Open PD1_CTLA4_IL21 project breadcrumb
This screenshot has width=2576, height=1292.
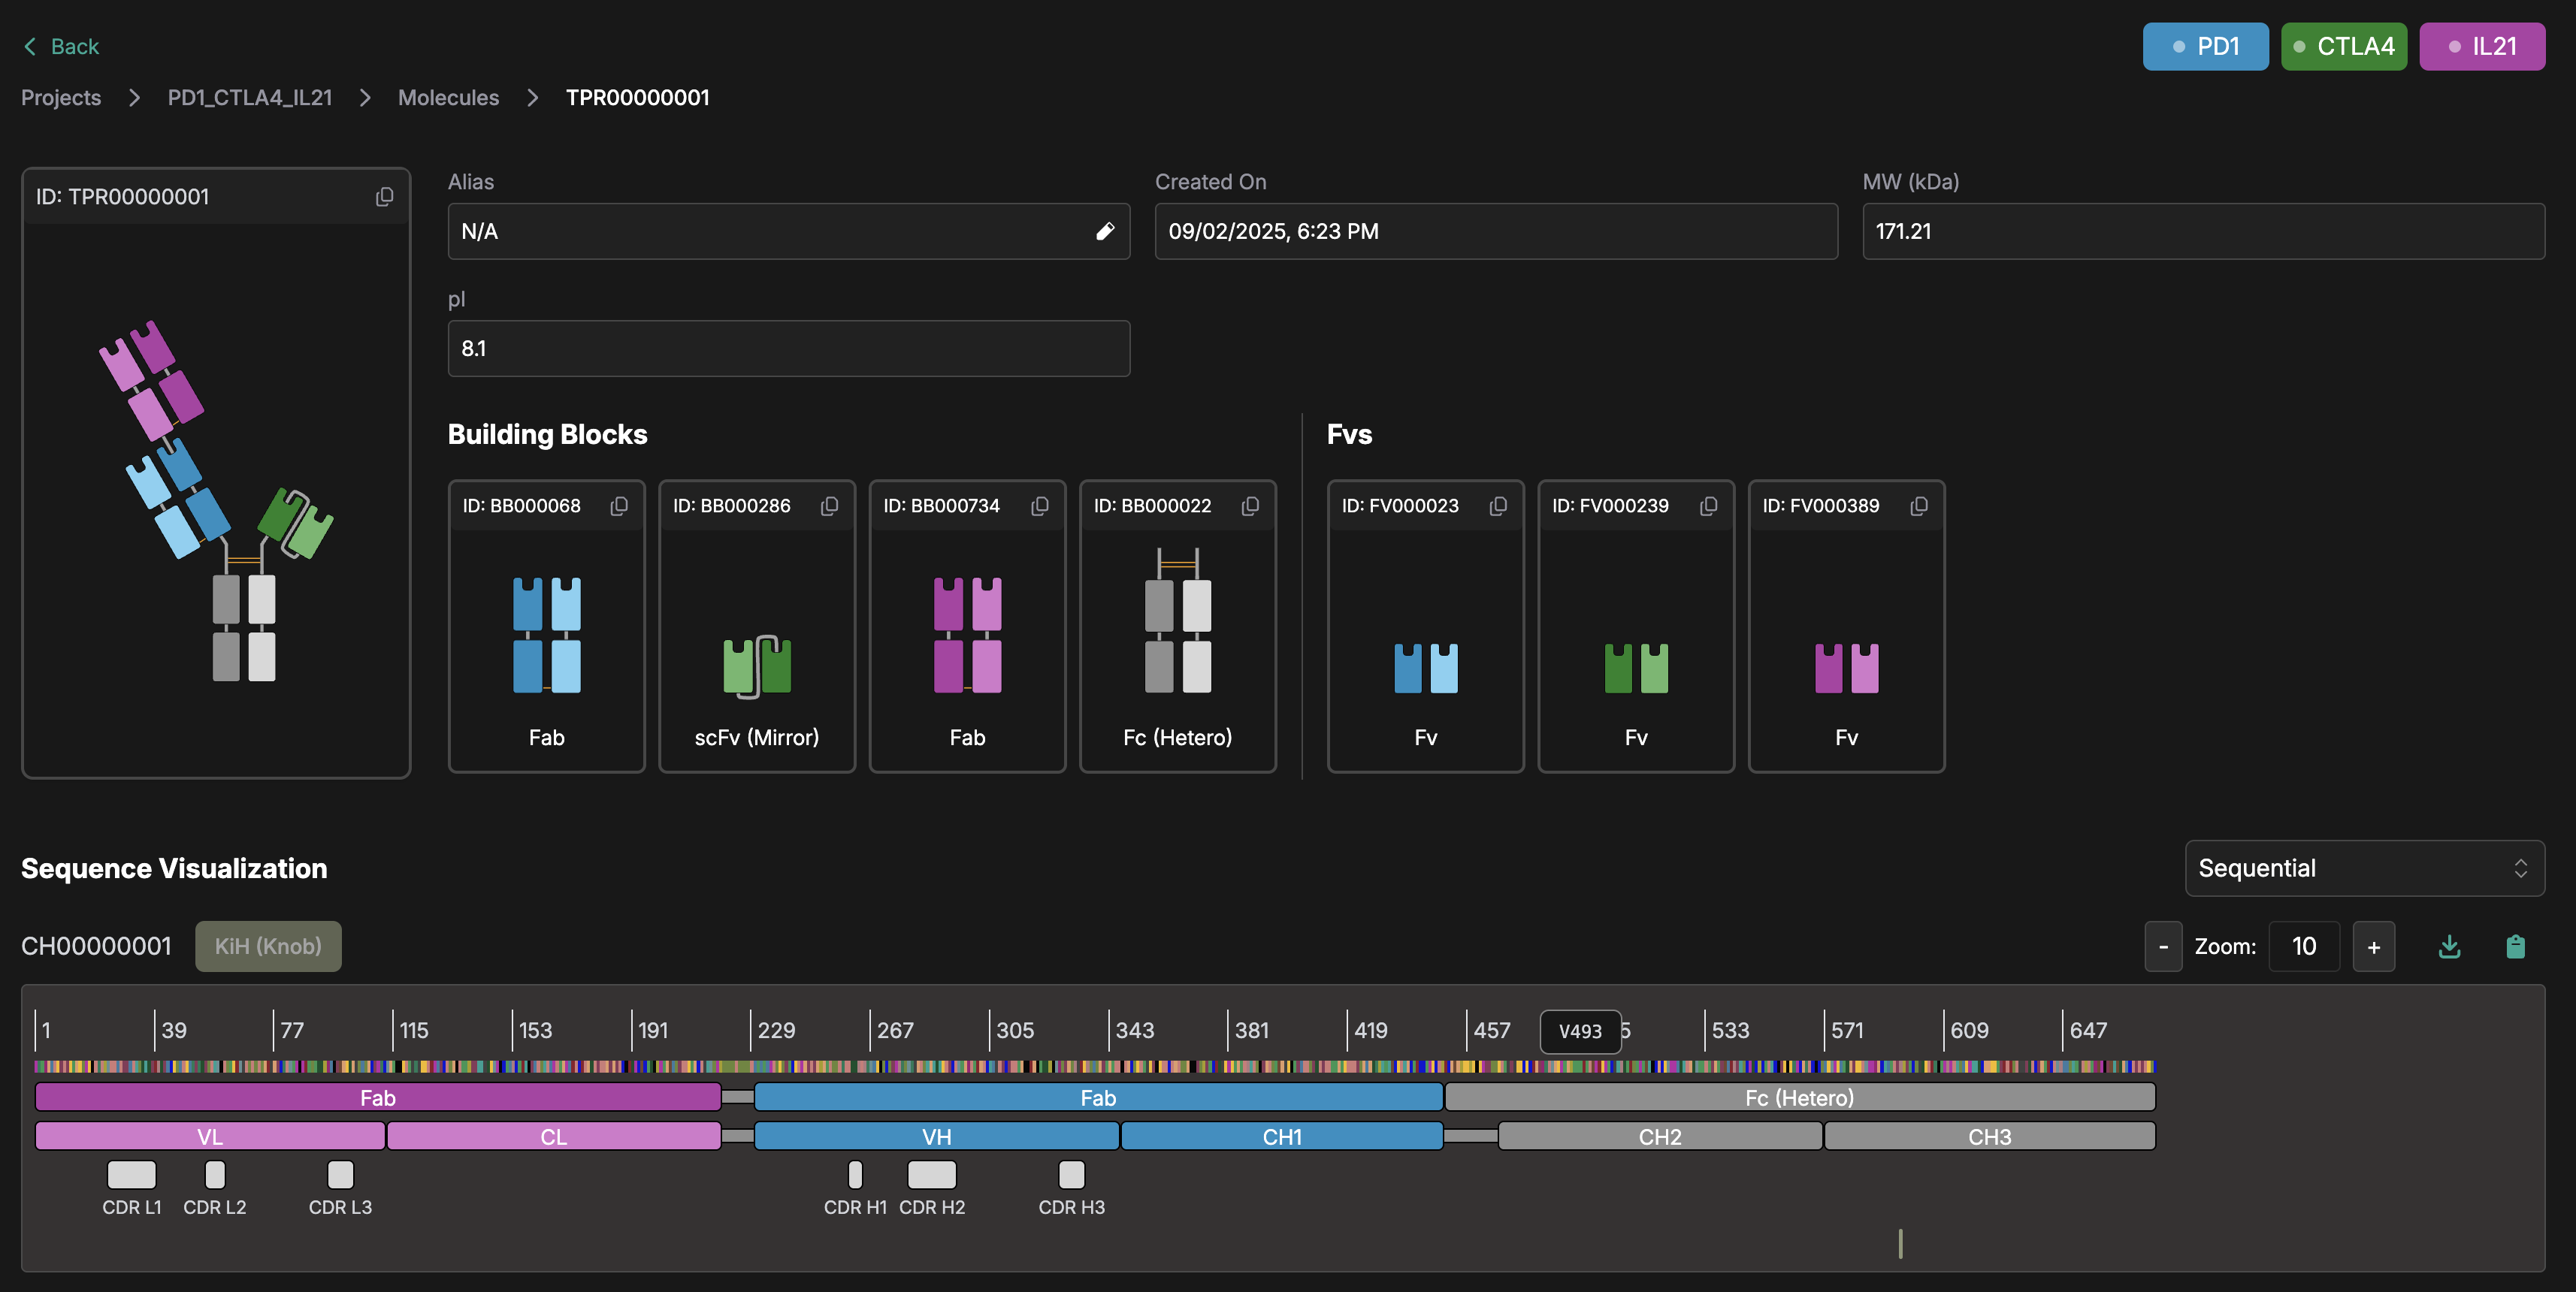[249, 98]
